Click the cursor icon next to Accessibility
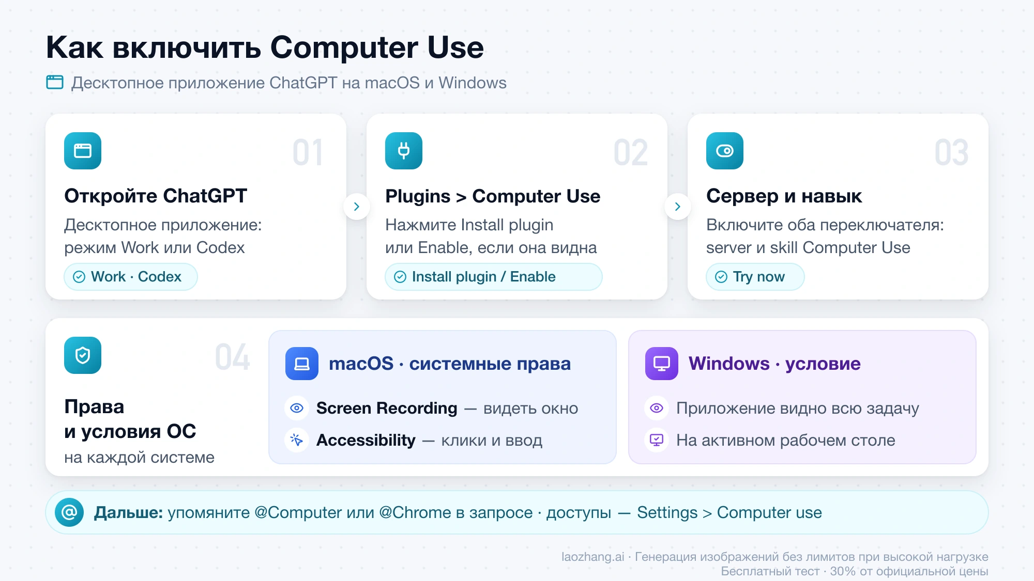1034x581 pixels. 297,440
